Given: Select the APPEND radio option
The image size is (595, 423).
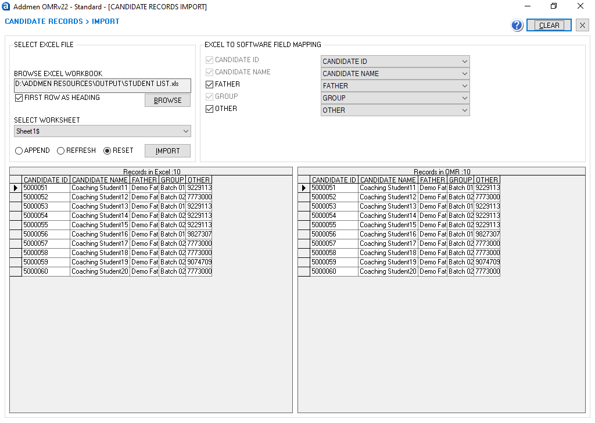Looking at the screenshot, I should [19, 151].
